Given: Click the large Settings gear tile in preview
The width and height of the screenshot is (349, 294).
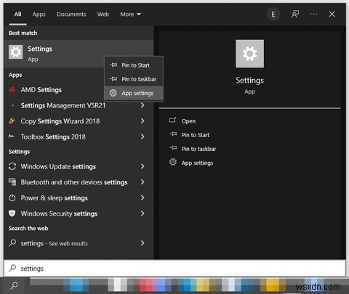Looking at the screenshot, I should pyautogui.click(x=249, y=54).
